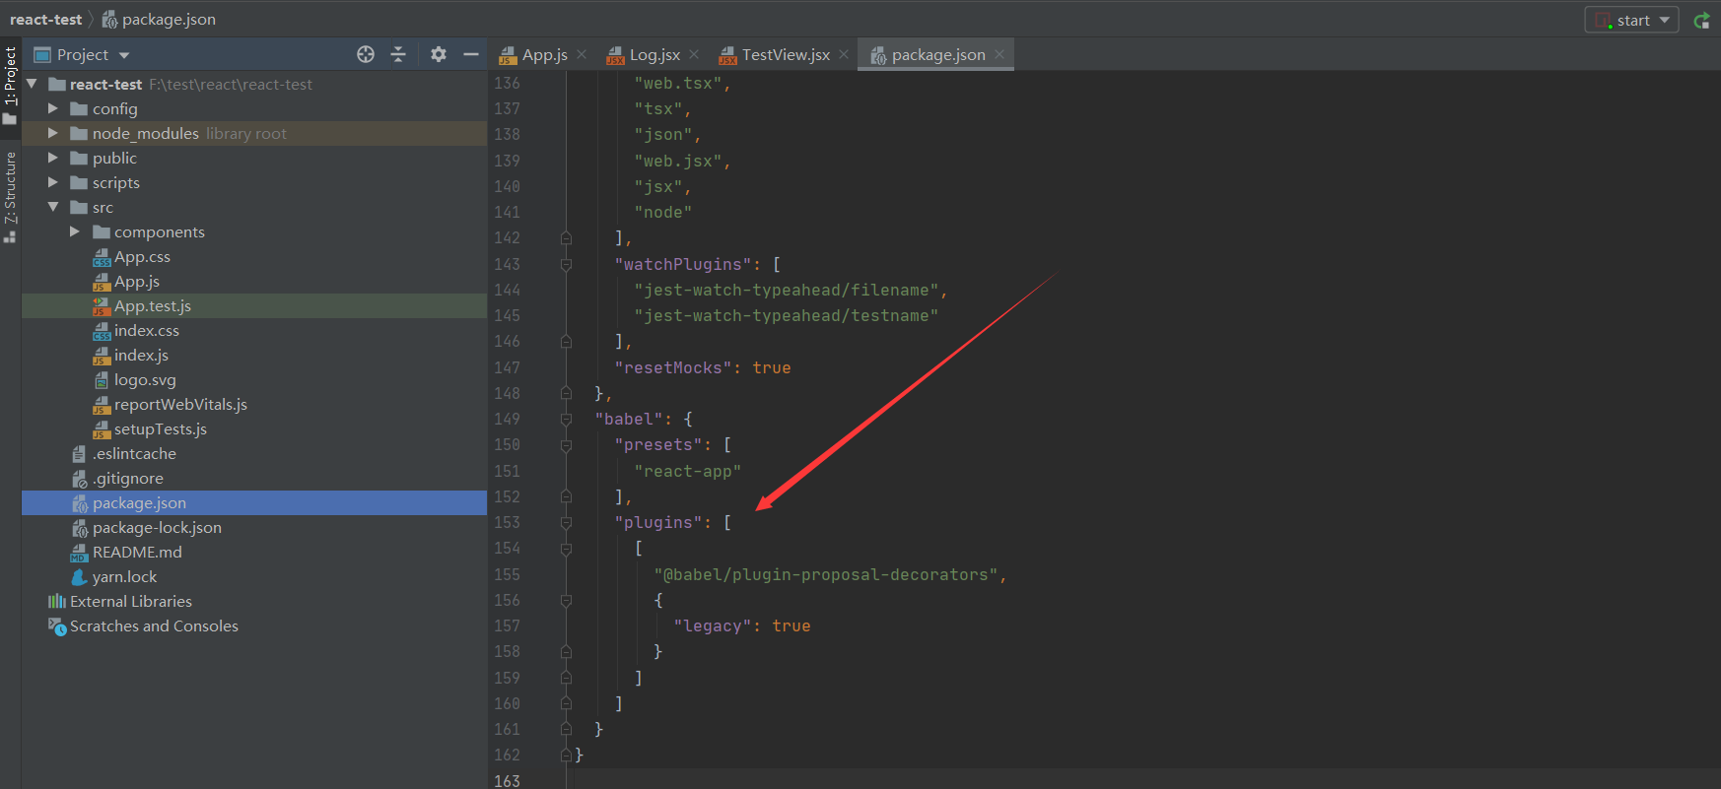Click Scratches and Consoles node
This screenshot has width=1721, height=789.
point(154,625)
